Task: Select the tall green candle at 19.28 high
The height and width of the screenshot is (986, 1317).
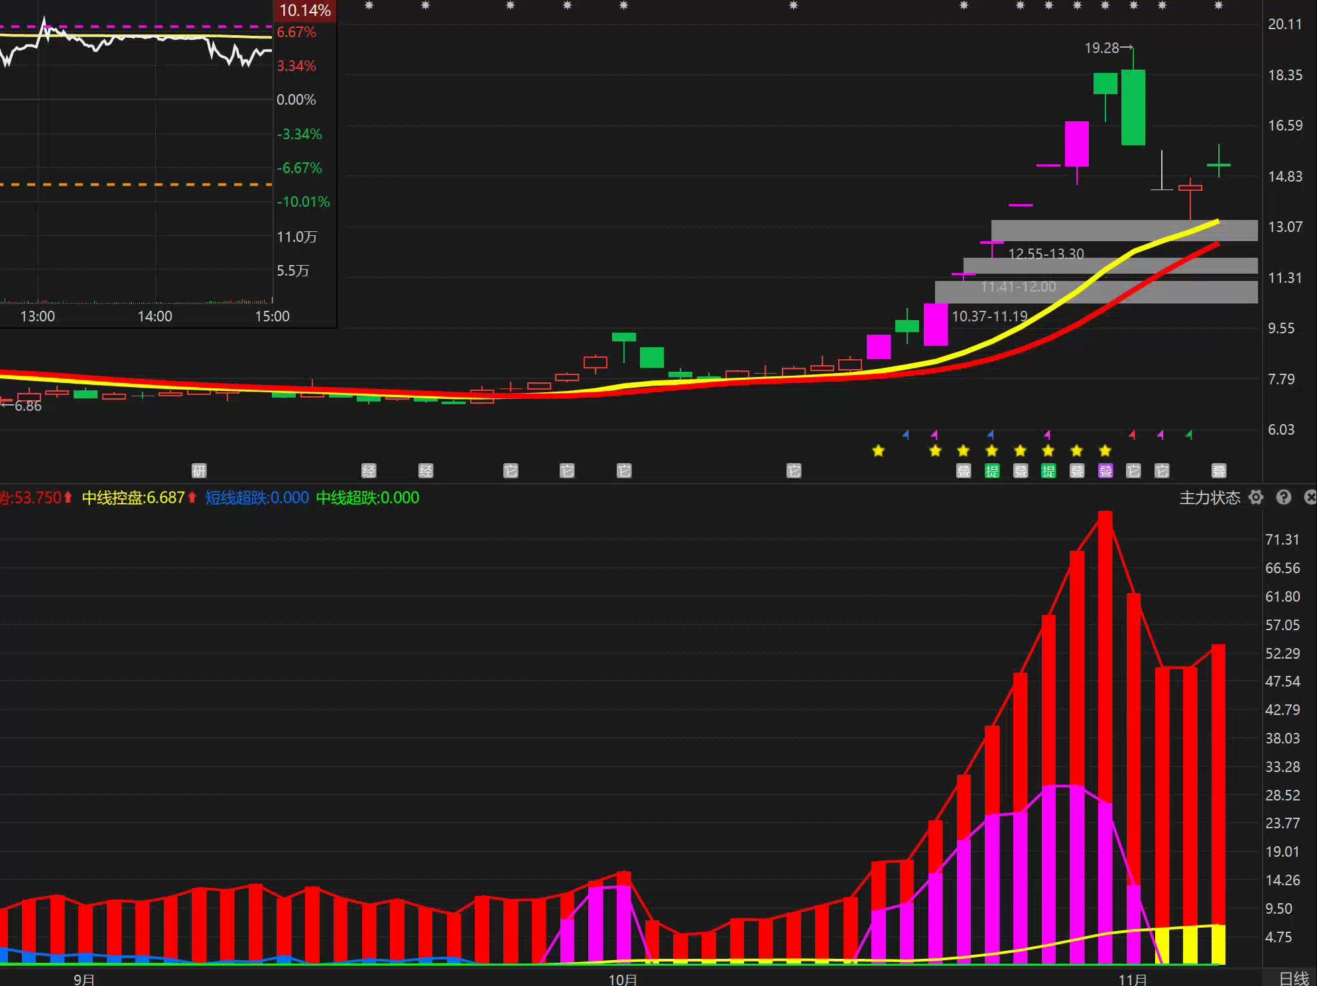Action: pyautogui.click(x=1133, y=107)
